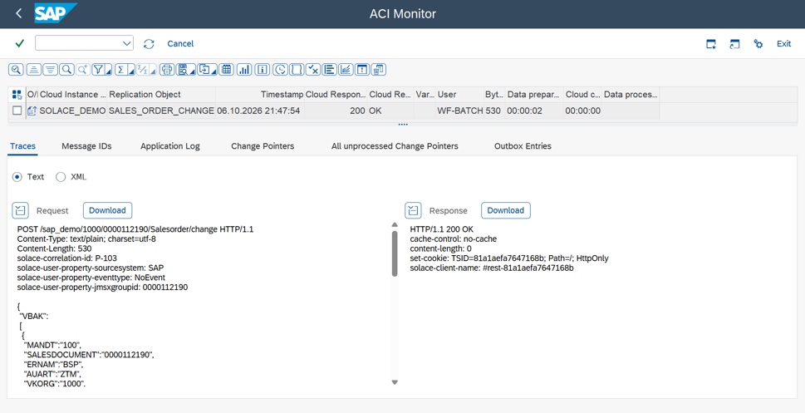This screenshot has width=805, height=413.
Task: Click the last toolbar icon with stacked documents
Action: (x=379, y=69)
